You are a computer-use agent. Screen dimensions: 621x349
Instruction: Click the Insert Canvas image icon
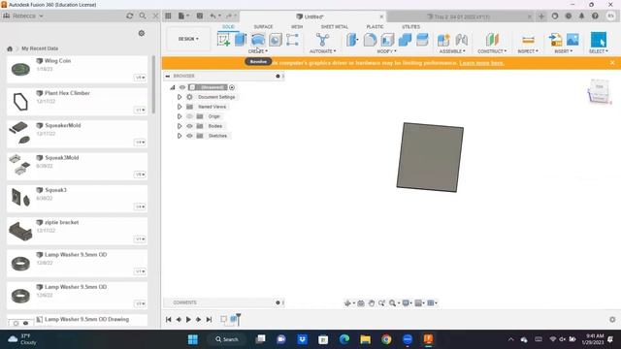(x=572, y=40)
